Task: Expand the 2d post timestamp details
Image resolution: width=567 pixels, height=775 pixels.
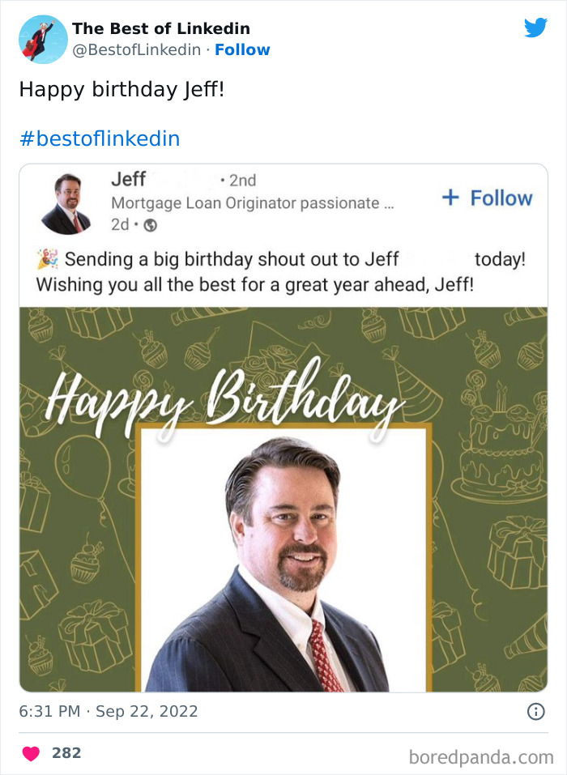Action: 117,224
